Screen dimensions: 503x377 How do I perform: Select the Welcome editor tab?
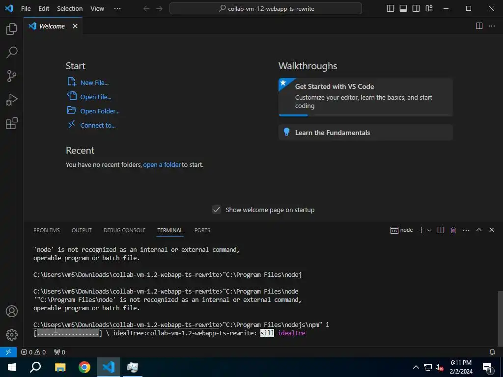point(53,26)
